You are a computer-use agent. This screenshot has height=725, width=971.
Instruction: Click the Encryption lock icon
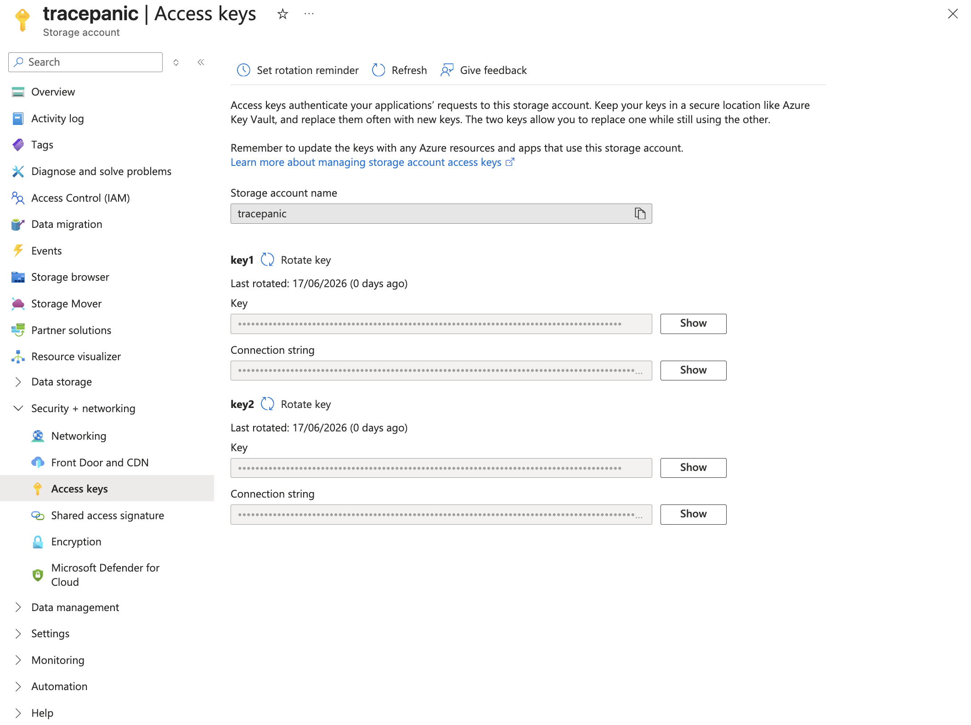coord(38,542)
